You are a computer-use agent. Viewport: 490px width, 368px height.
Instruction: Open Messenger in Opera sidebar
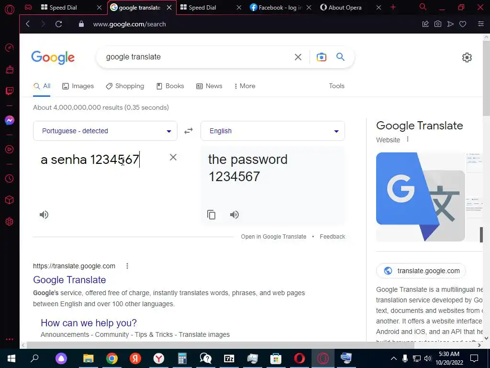point(10,120)
